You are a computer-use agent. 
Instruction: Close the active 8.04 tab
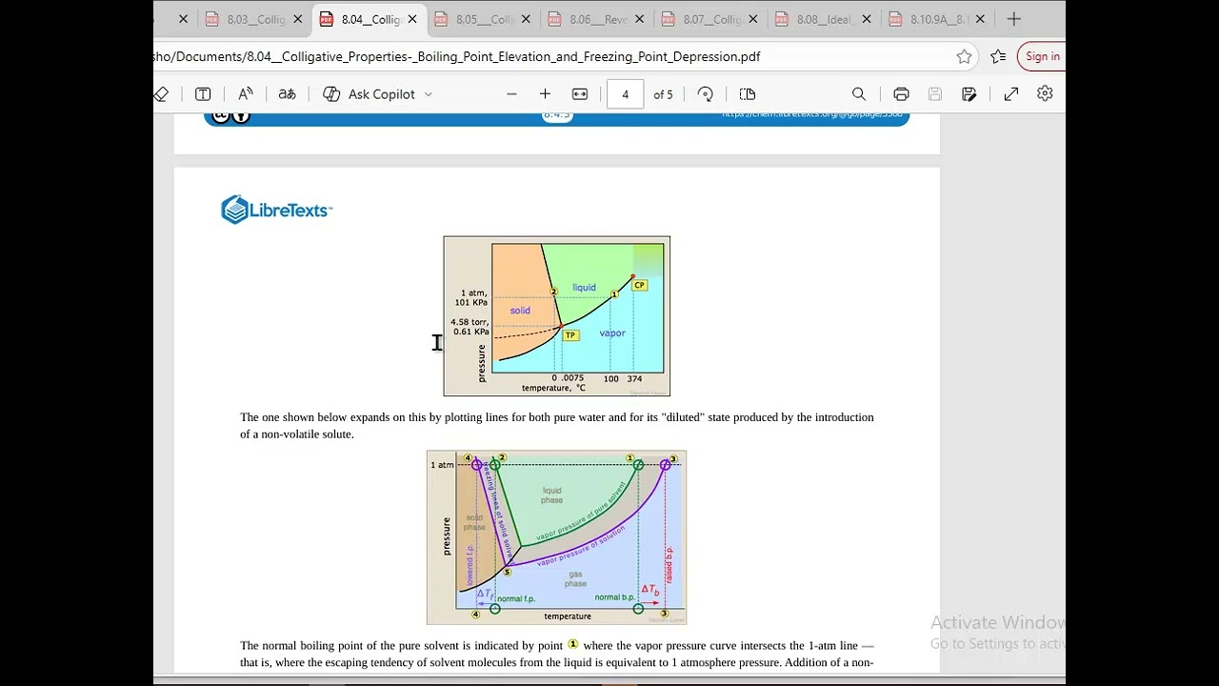coord(412,19)
